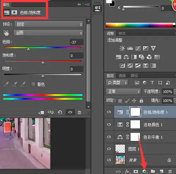Hide the 色相/饱和度 1 layer
The width and height of the screenshot is (176, 174).
click(109, 112)
